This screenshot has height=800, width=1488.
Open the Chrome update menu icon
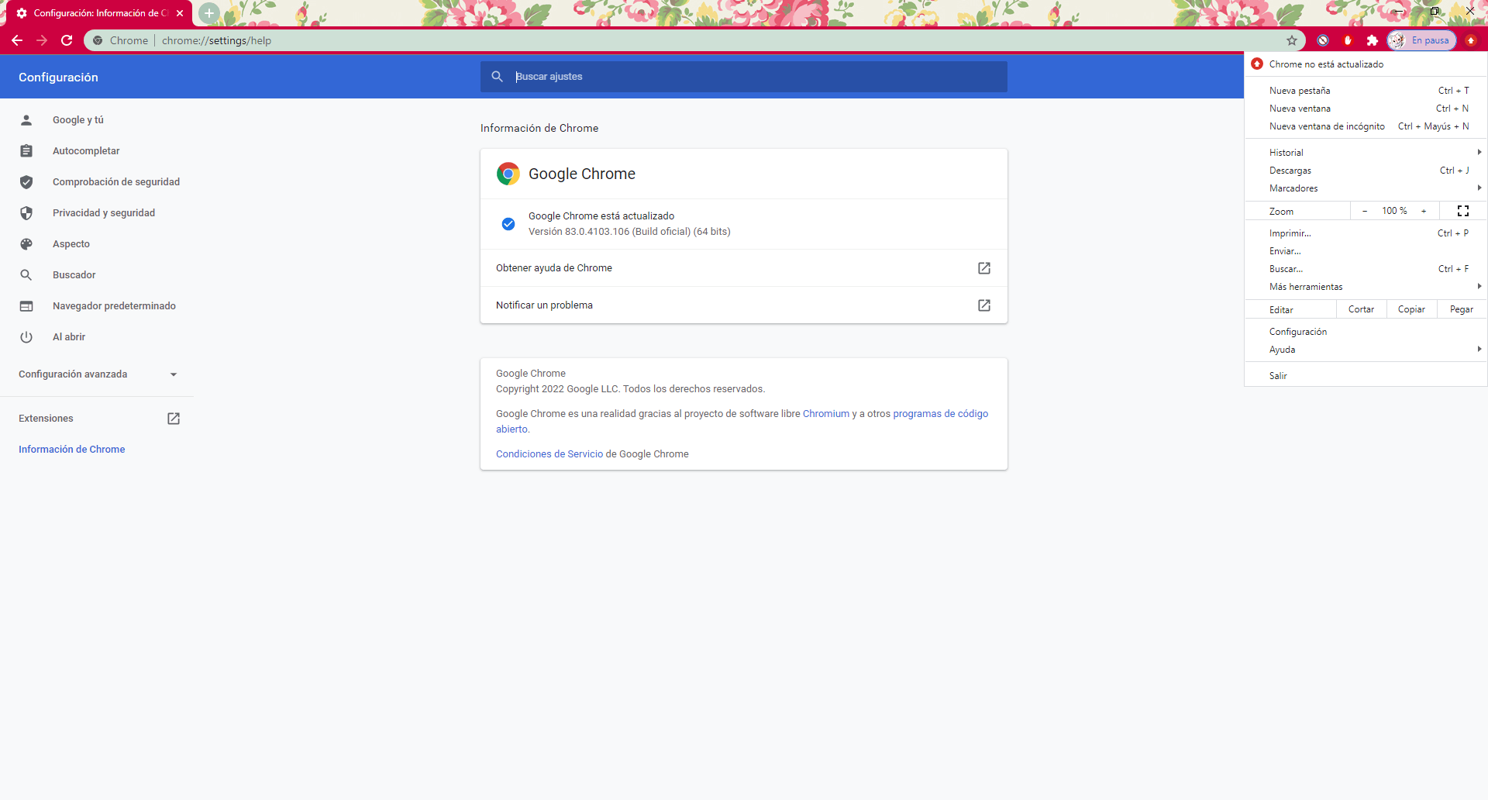click(1470, 40)
